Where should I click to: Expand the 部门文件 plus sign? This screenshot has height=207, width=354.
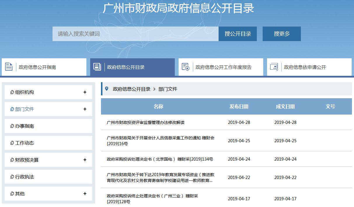pos(85,109)
